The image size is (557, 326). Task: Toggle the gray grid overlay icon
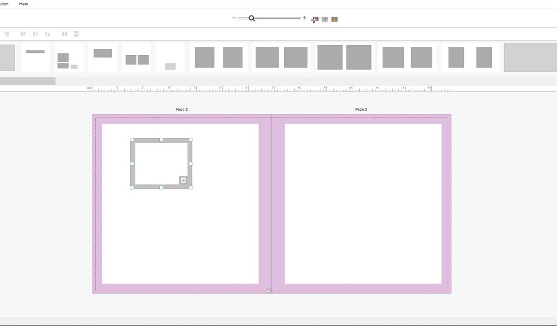coord(325,19)
